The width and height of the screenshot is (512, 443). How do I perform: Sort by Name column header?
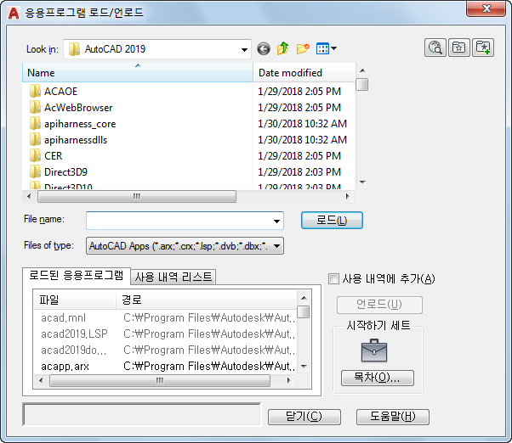(x=138, y=73)
